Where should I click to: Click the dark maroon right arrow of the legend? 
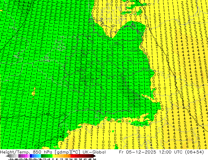click(x=94, y=156)
